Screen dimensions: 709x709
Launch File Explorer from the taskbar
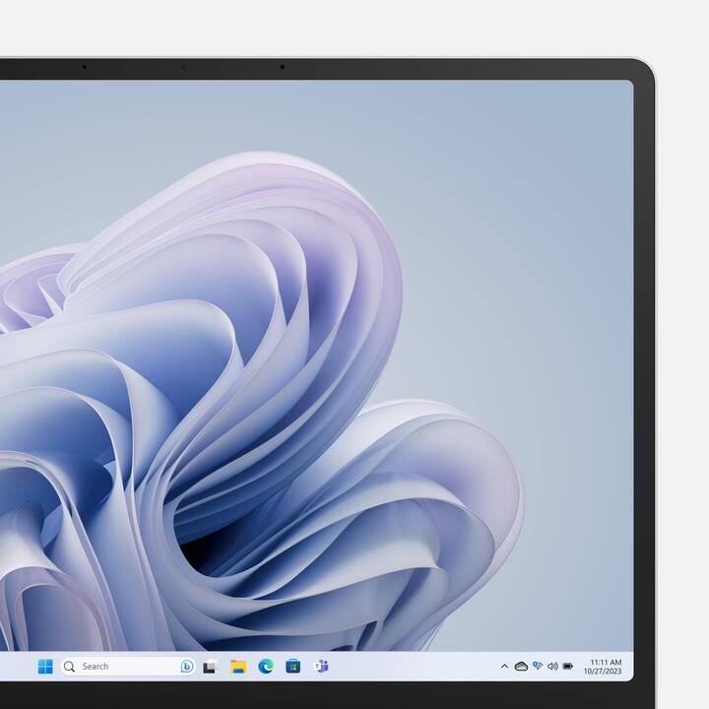tap(237, 667)
